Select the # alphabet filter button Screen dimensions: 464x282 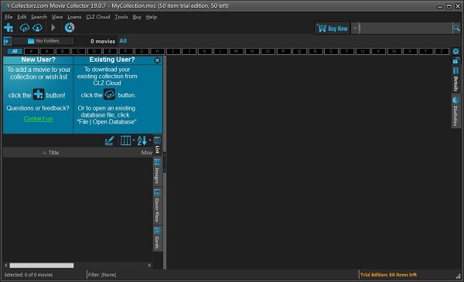coord(32,52)
